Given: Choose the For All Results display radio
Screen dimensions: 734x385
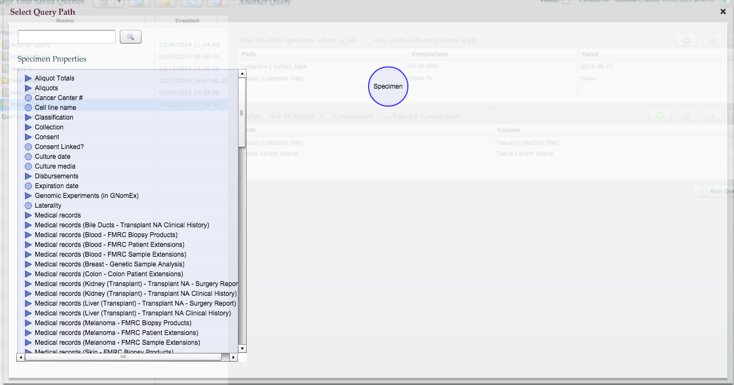Looking at the screenshot, I should 267,116.
